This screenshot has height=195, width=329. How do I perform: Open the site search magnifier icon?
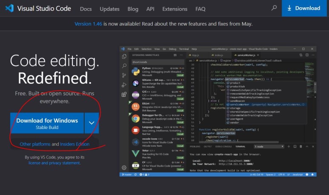click(274, 8)
